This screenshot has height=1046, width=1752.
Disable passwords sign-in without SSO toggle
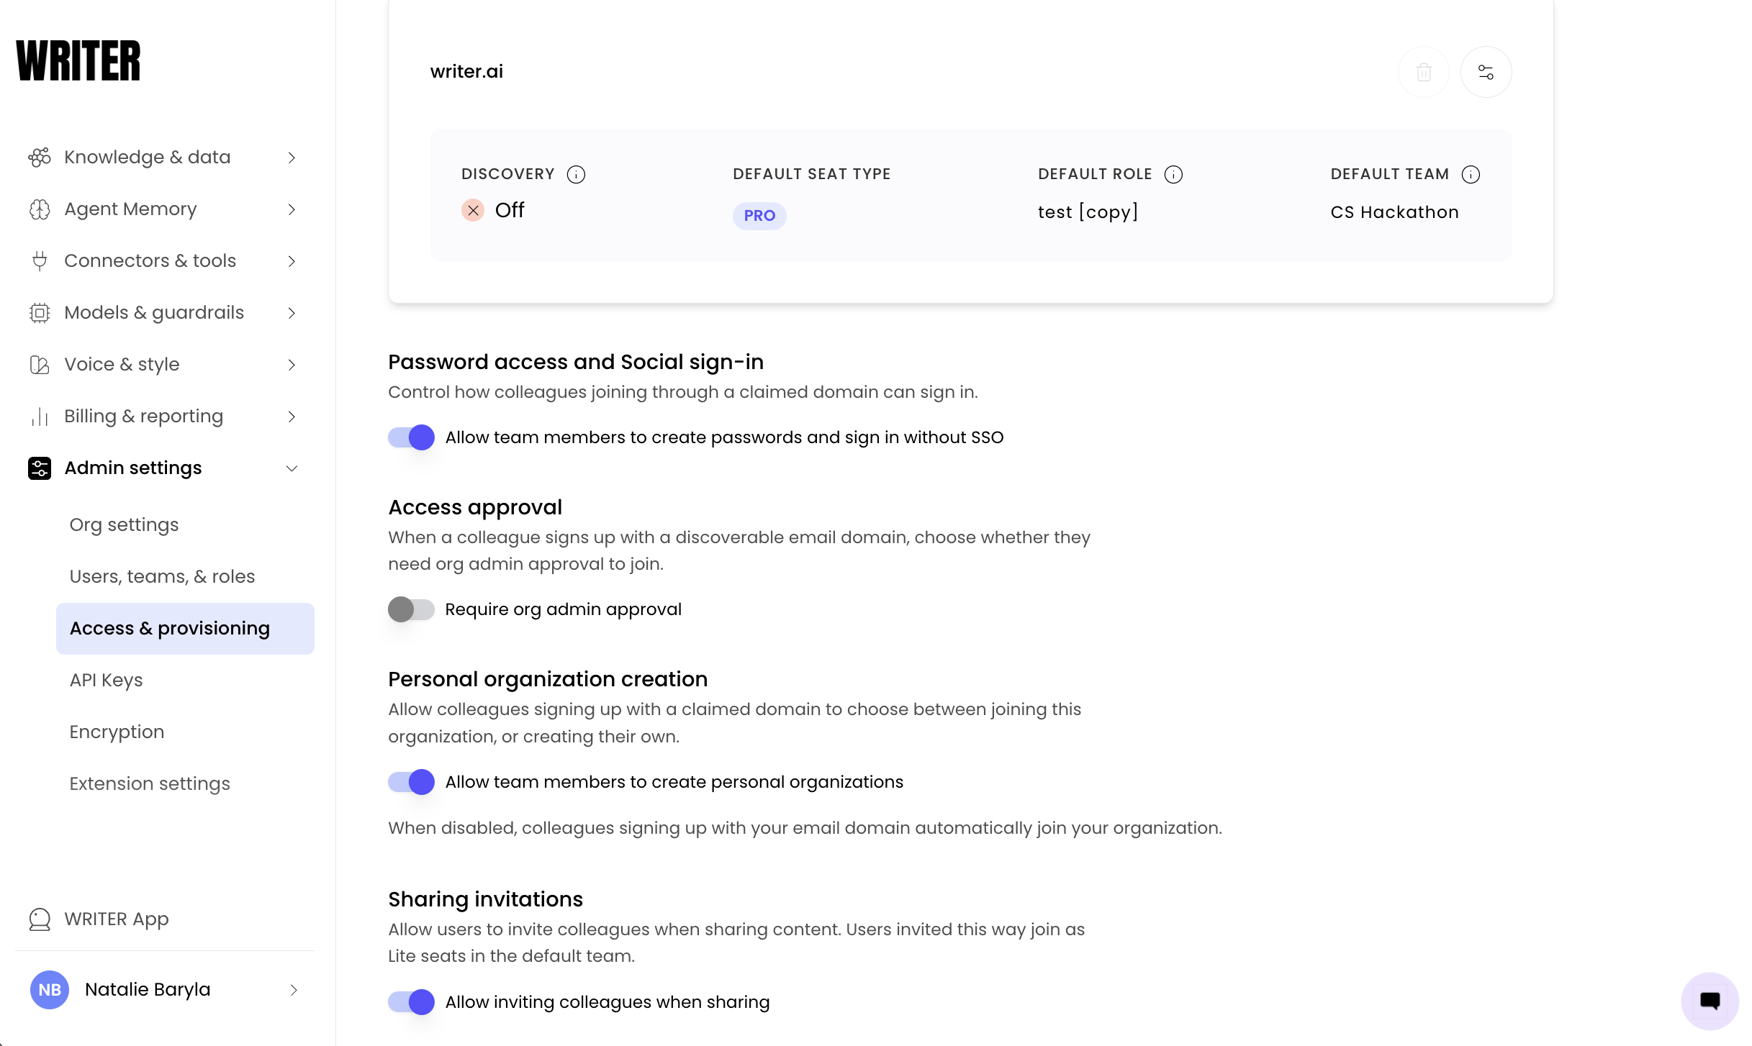[x=411, y=437]
